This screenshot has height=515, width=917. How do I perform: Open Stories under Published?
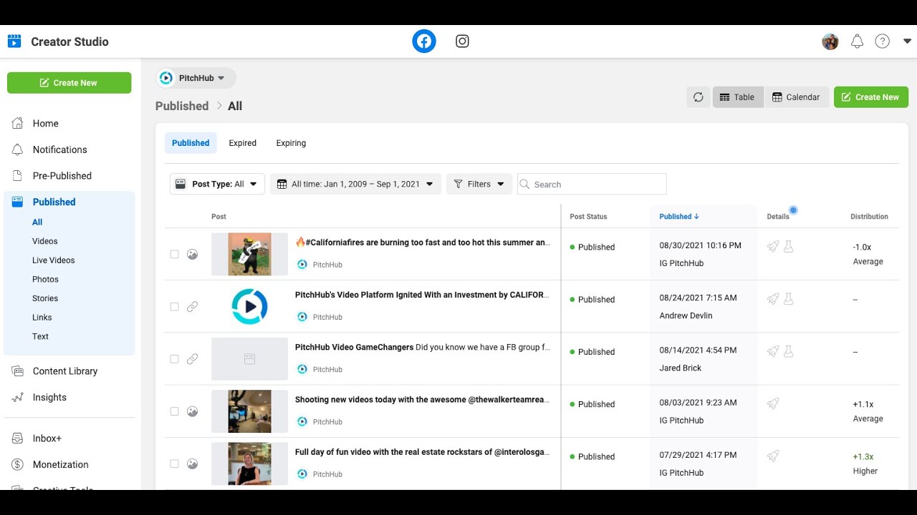(x=45, y=298)
